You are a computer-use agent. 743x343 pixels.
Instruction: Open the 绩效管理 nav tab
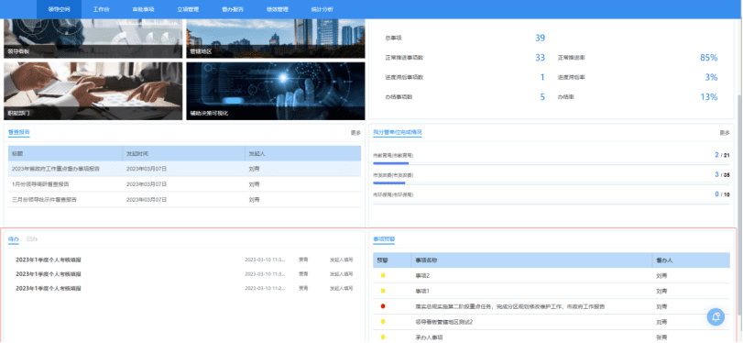click(x=278, y=9)
